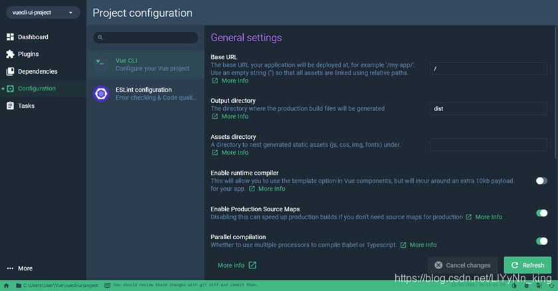The image size is (558, 291).
Task: Click the external link icon under Base URL
Action: tap(215, 81)
